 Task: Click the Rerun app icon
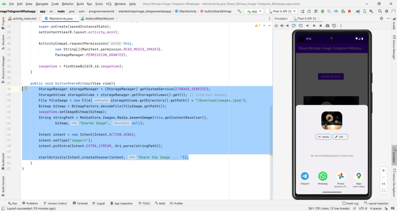coord(302,11)
